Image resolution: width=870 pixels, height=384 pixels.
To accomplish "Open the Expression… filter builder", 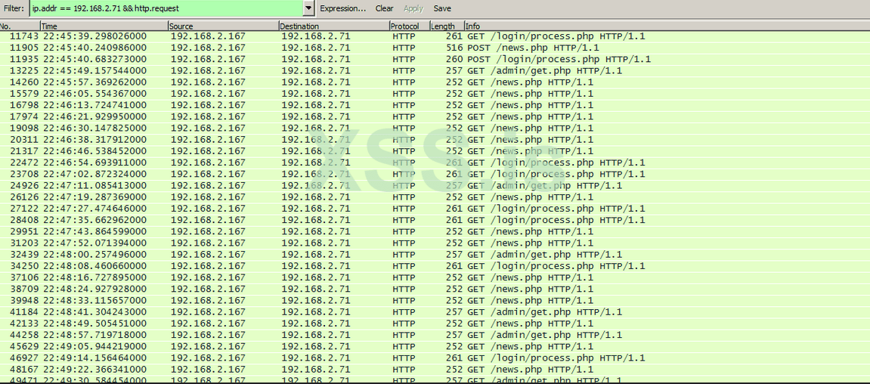I will [343, 8].
